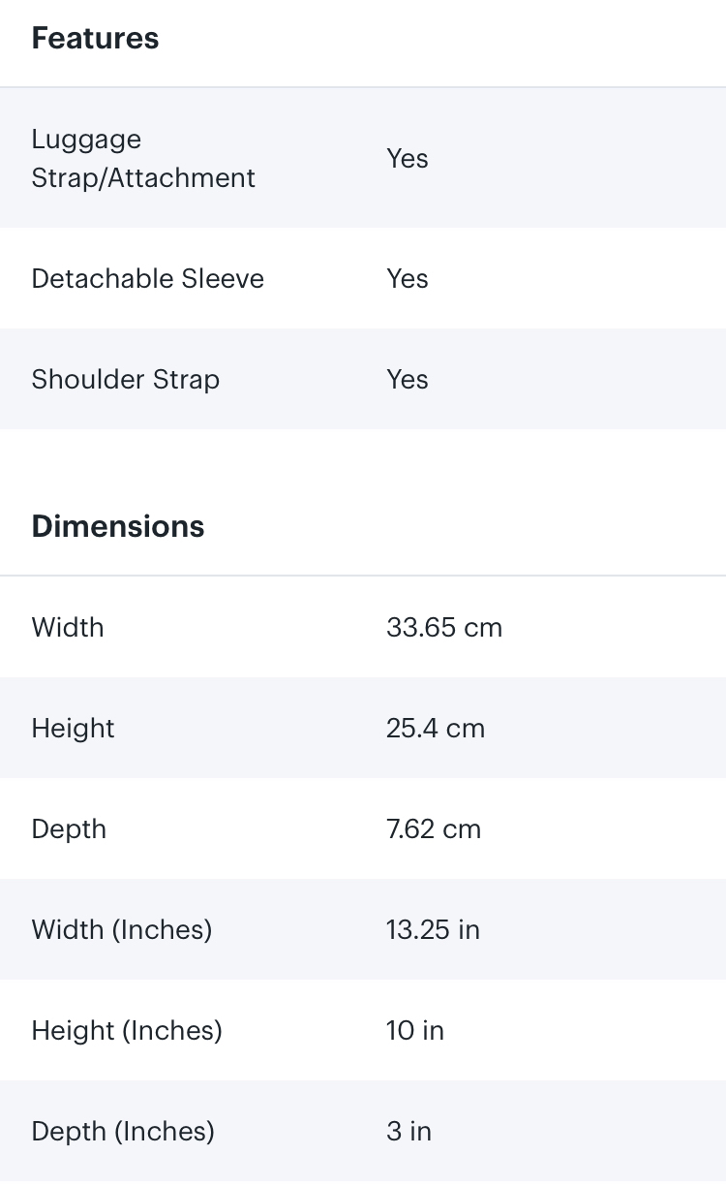Viewport: 726px width, 1186px height.
Task: Select the Detachable Sleeve label
Action: pyautogui.click(x=148, y=279)
